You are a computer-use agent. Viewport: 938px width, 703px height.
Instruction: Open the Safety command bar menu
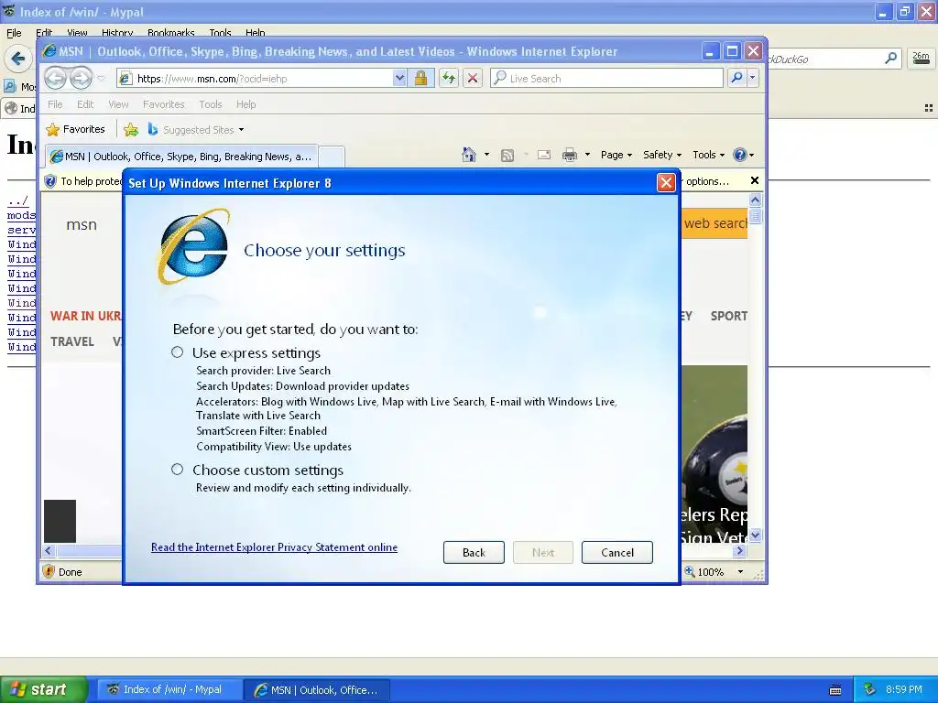tap(662, 155)
